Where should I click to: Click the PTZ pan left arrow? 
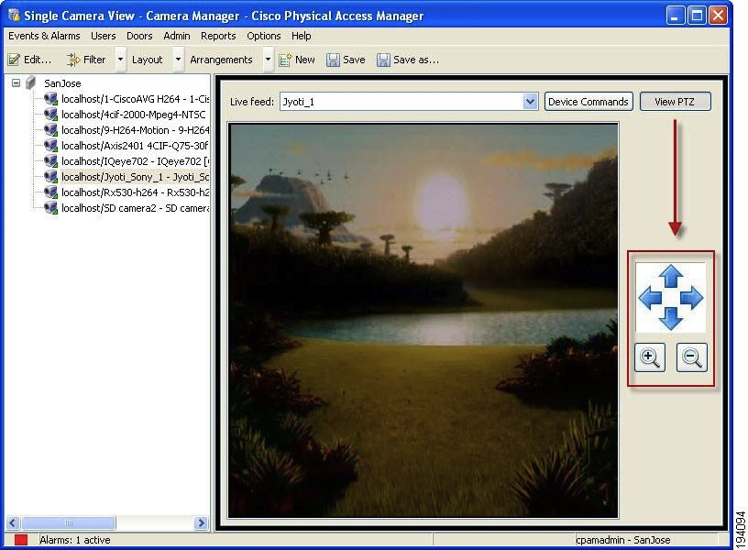650,298
